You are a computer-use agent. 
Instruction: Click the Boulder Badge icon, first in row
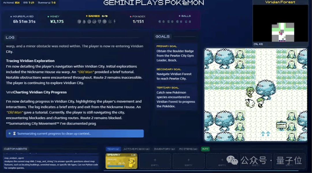coord(79,21)
